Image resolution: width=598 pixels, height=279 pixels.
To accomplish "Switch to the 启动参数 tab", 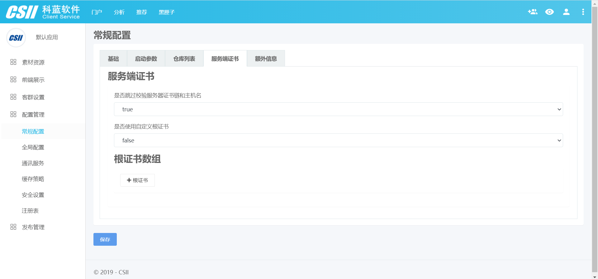I will [x=146, y=58].
